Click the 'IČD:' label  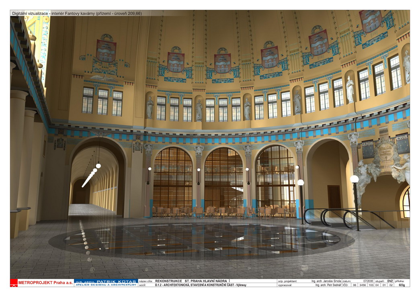click(x=345, y=285)
